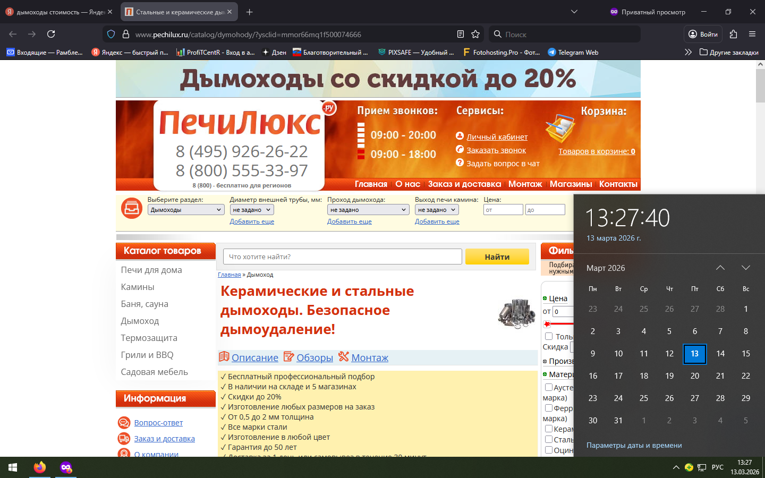Close the Стальные и керамические tab
The height and width of the screenshot is (478, 765).
[229, 12]
